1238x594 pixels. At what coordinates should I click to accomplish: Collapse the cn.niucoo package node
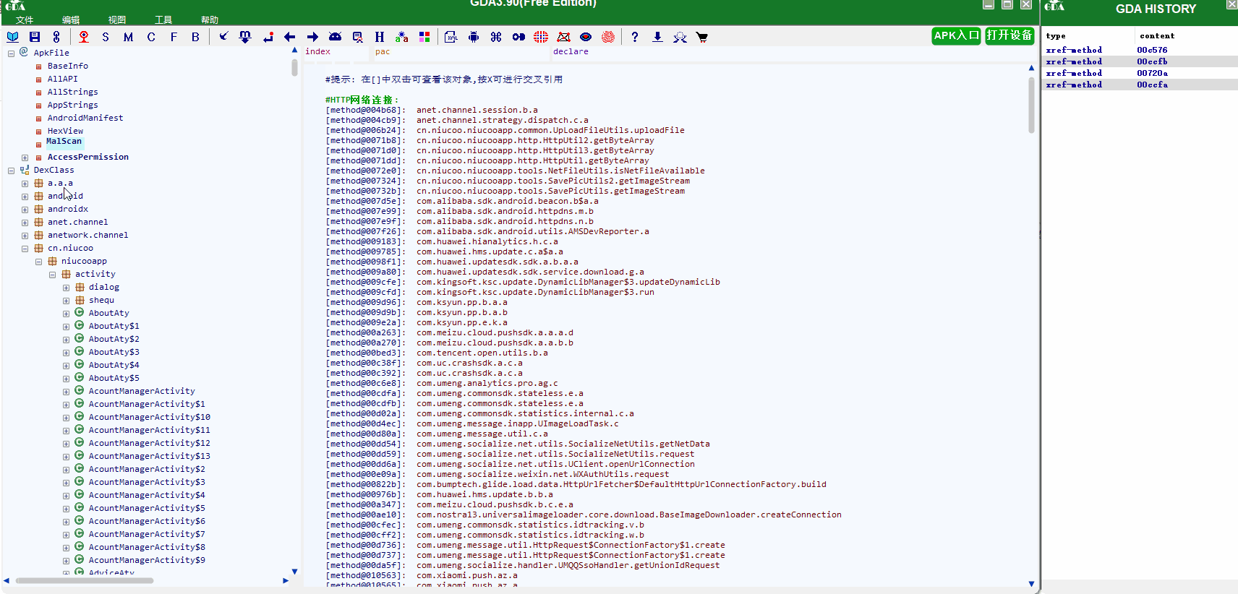25,249
